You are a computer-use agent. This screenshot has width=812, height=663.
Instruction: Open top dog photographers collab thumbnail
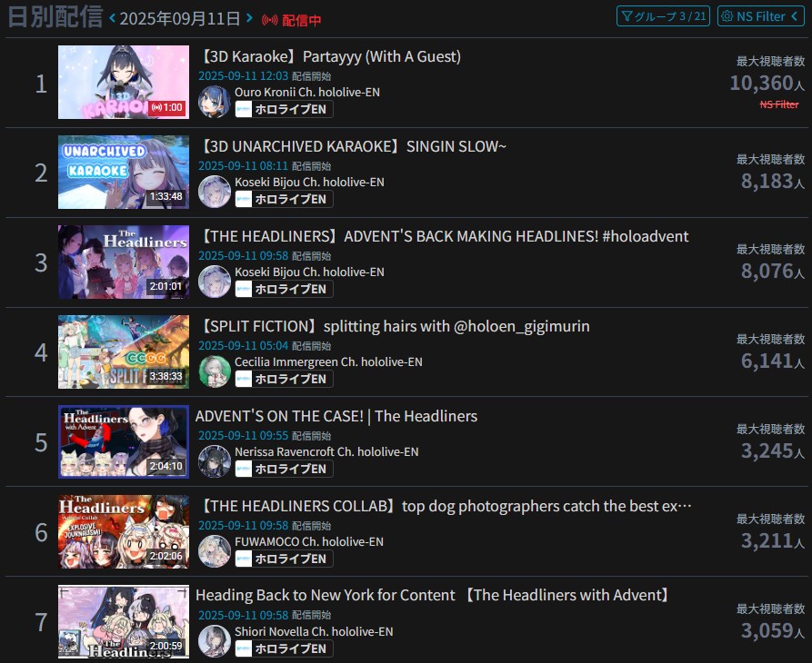pyautogui.click(x=124, y=532)
